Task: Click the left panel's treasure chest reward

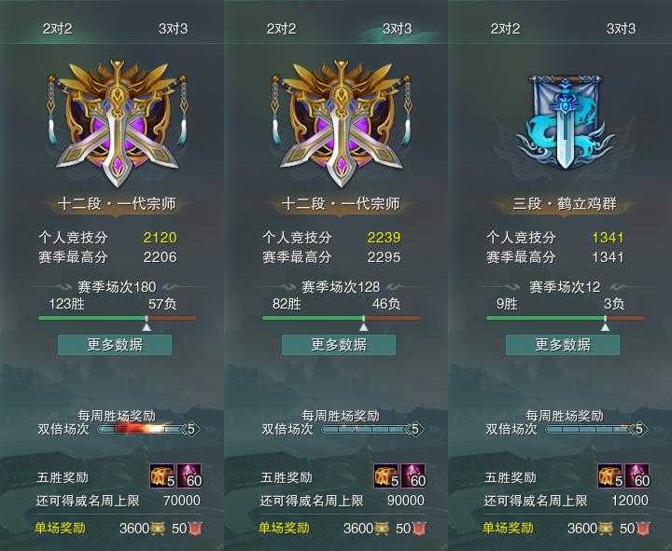Action: click(162, 476)
